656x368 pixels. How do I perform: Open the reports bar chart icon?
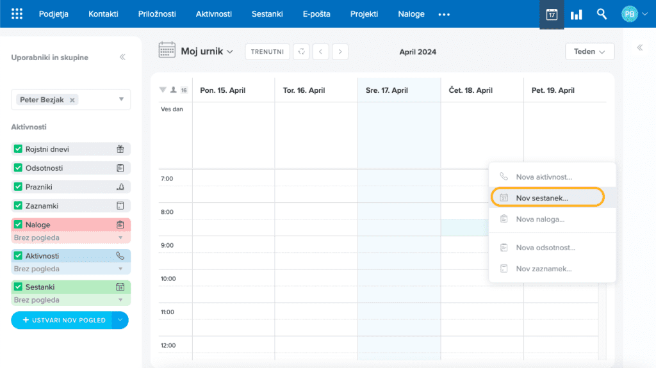click(577, 14)
